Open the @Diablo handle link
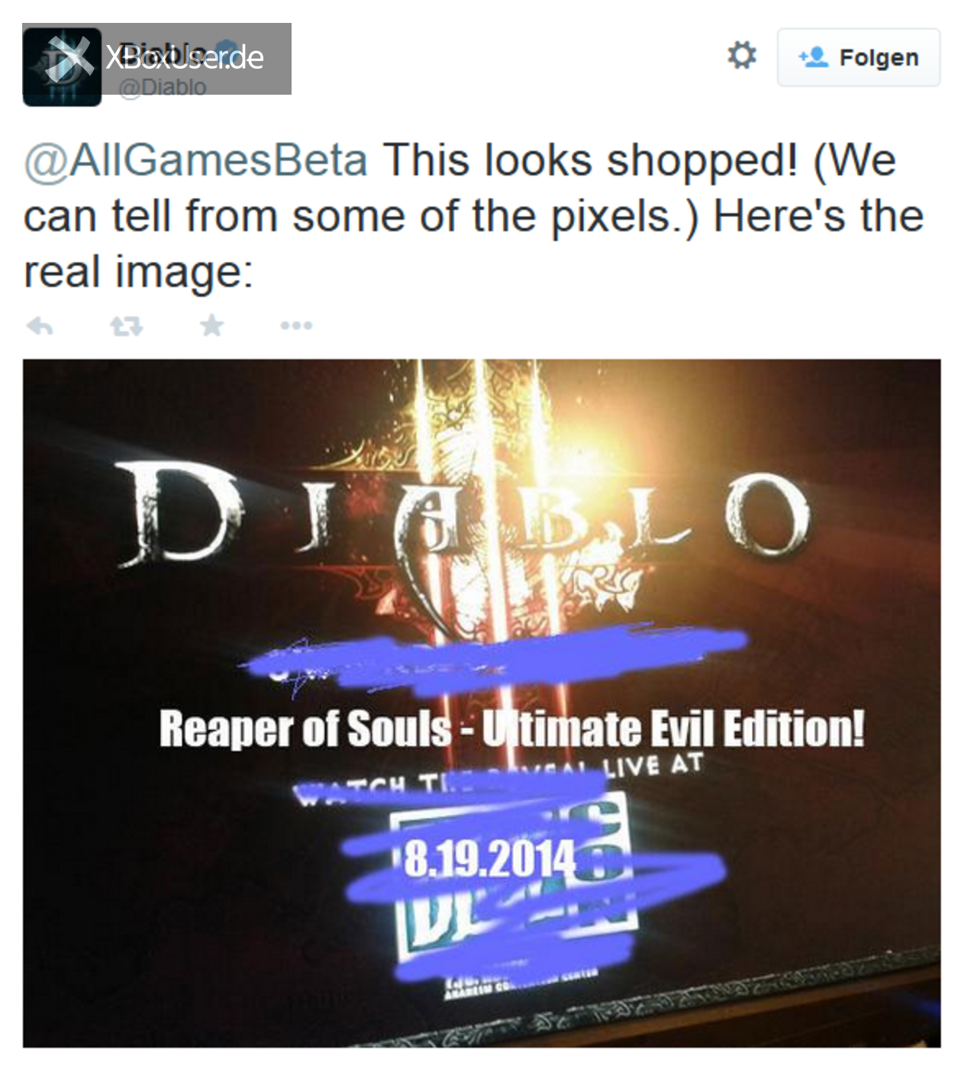 point(162,88)
